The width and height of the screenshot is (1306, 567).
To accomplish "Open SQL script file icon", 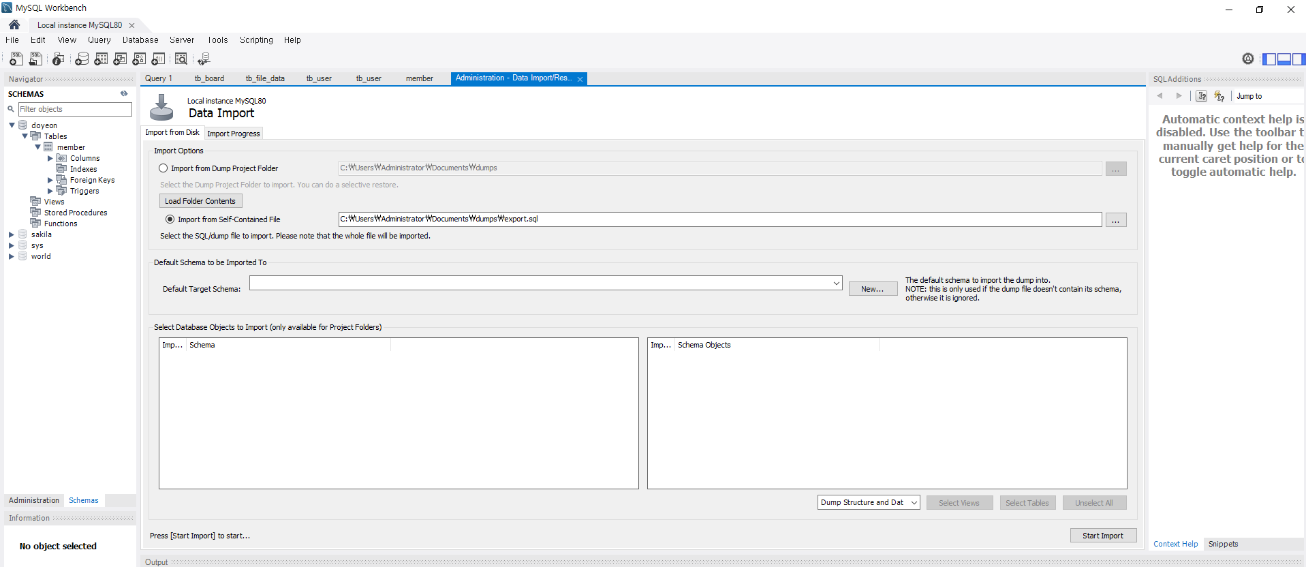I will (x=35, y=59).
